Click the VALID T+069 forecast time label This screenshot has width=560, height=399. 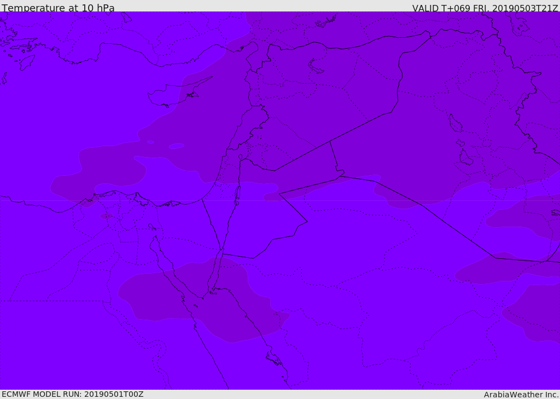pyautogui.click(x=485, y=8)
